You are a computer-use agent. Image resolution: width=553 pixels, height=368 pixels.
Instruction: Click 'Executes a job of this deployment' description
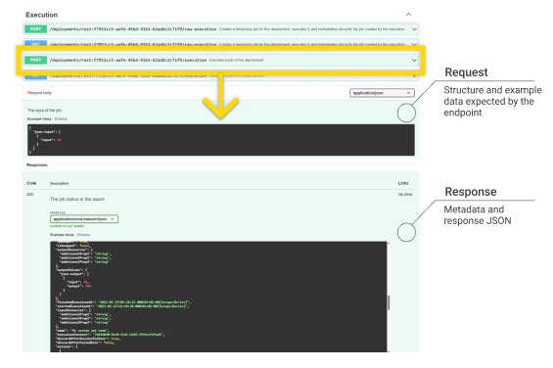tap(237, 60)
